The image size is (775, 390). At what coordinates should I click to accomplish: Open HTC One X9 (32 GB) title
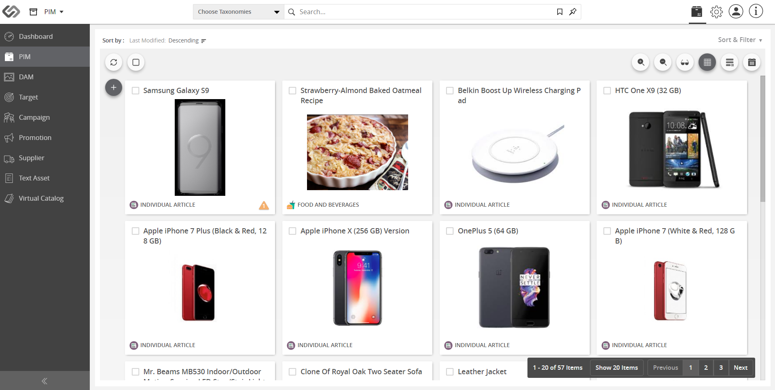click(x=648, y=91)
